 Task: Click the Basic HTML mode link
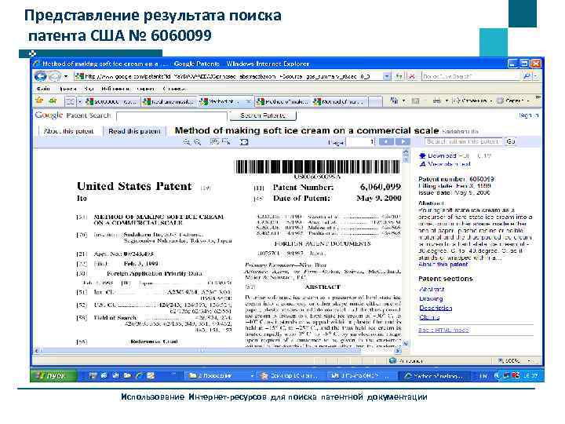(x=443, y=330)
